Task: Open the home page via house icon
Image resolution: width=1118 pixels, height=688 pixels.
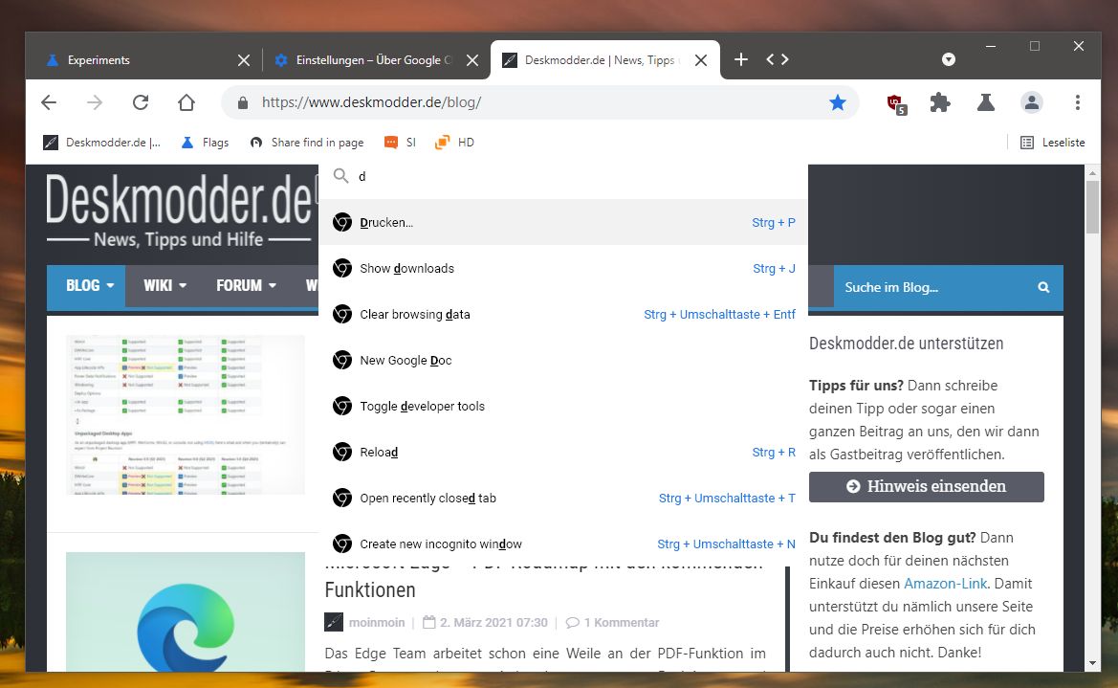Action: click(186, 102)
